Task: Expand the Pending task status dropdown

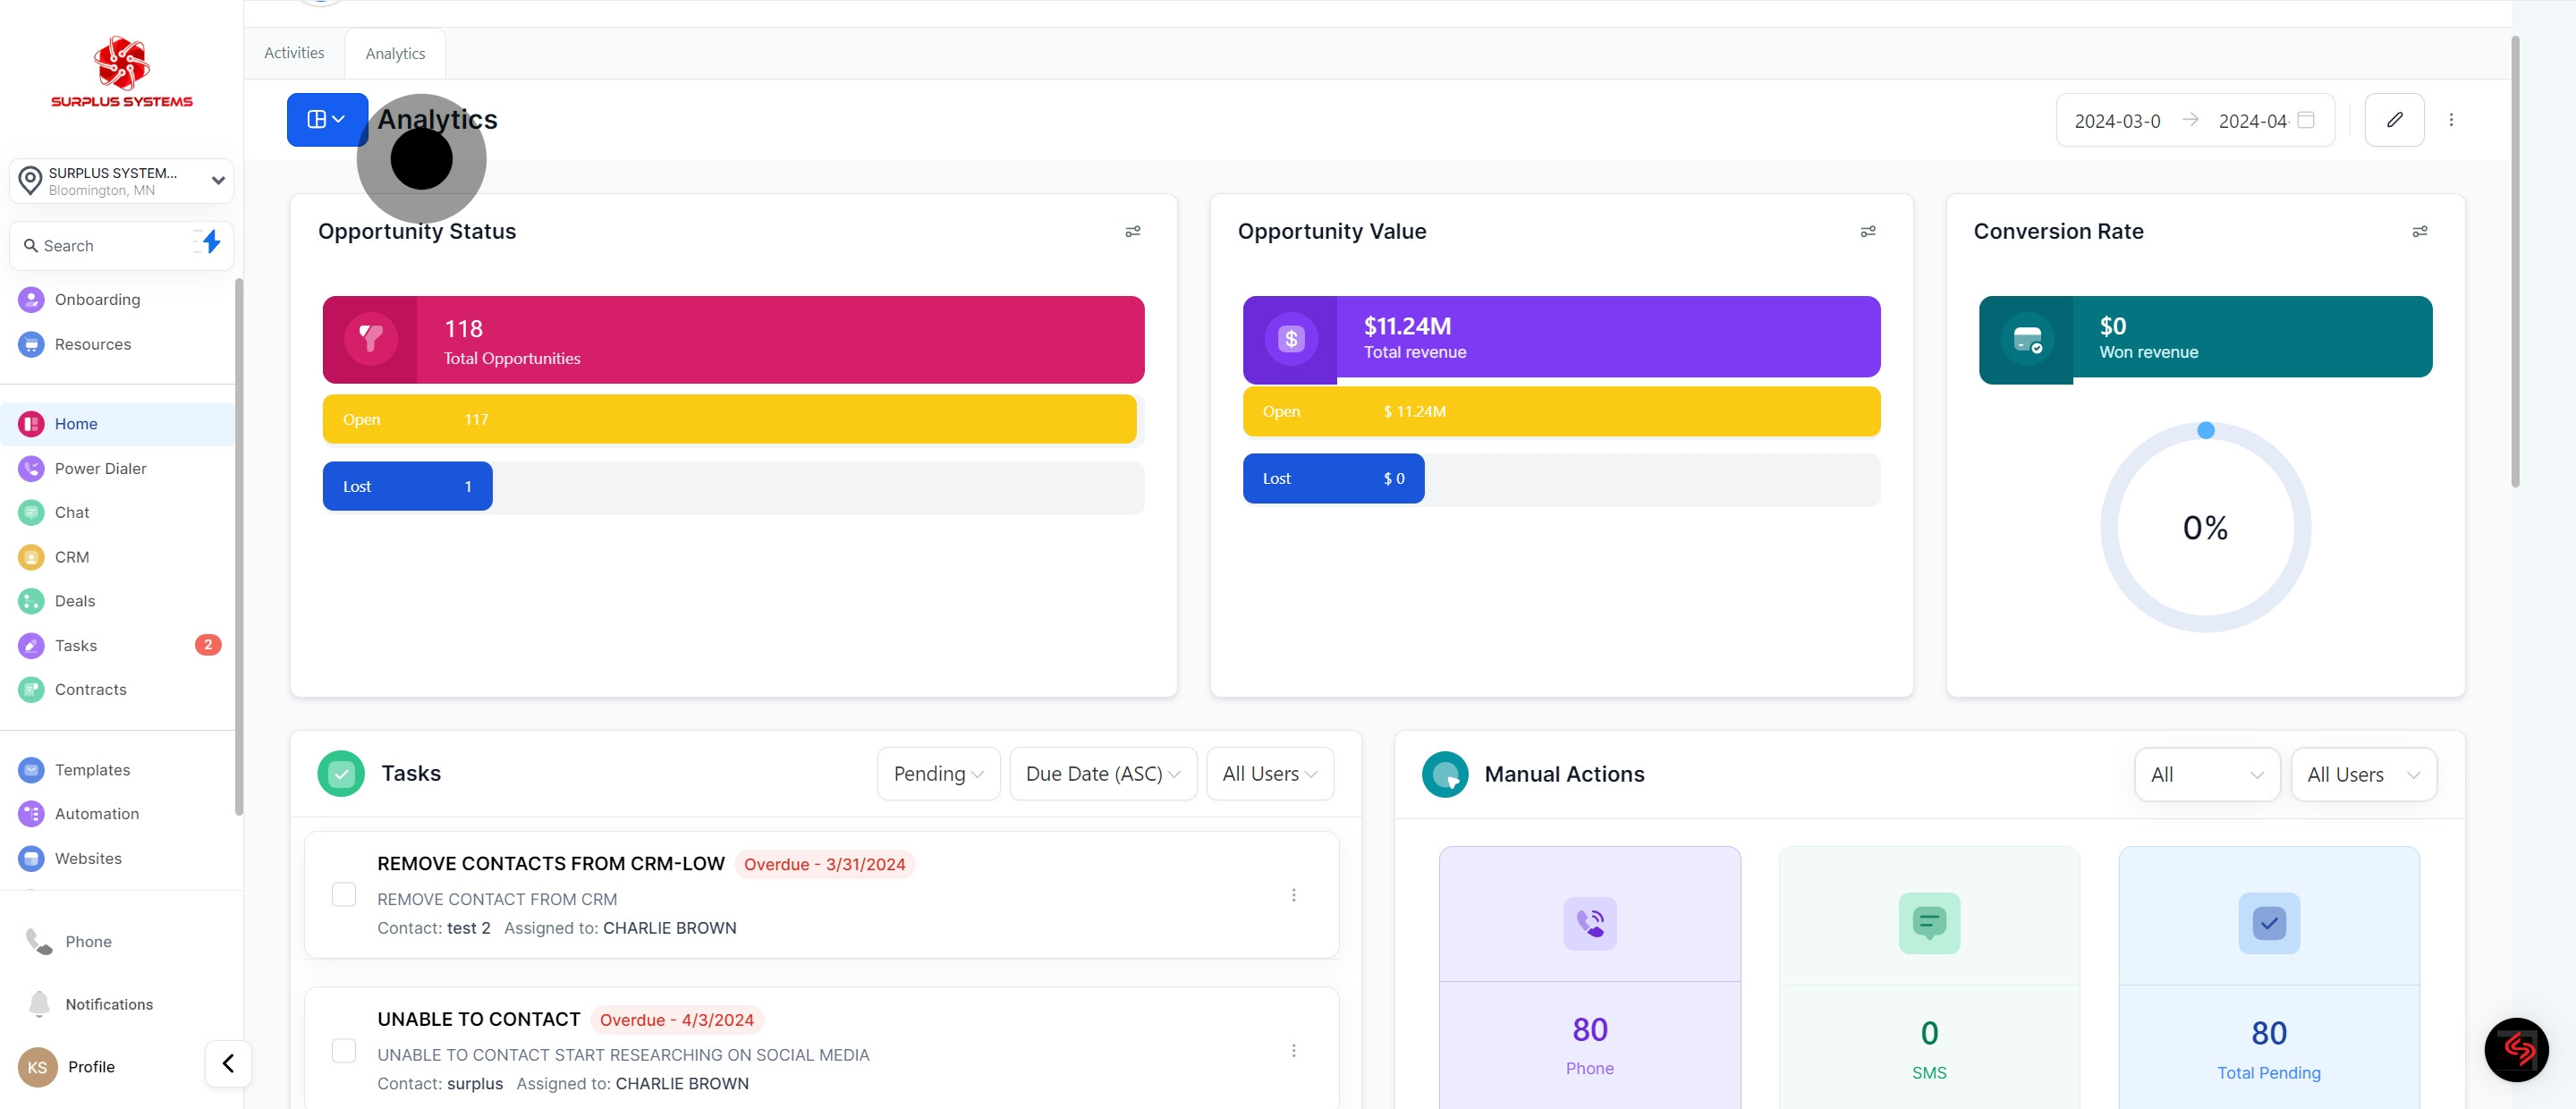Action: click(x=937, y=774)
